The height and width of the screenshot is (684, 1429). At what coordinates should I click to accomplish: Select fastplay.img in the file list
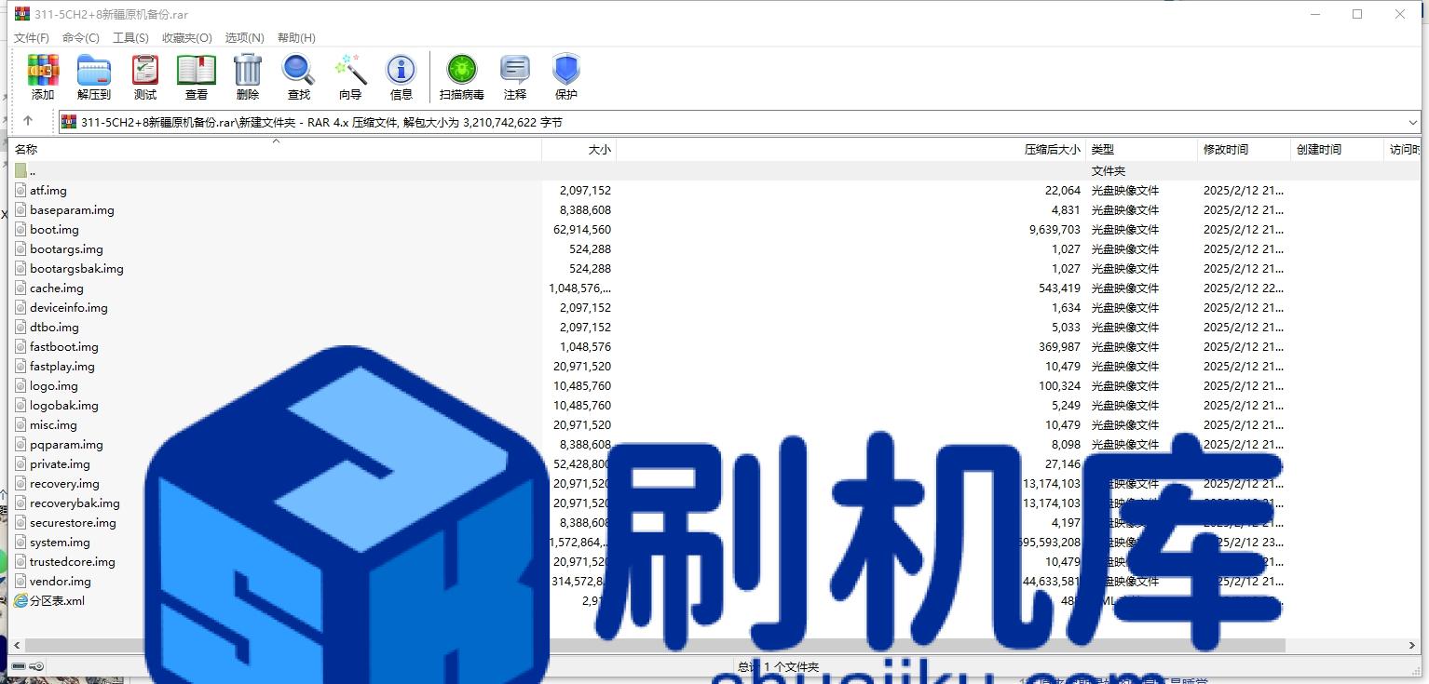tap(62, 366)
